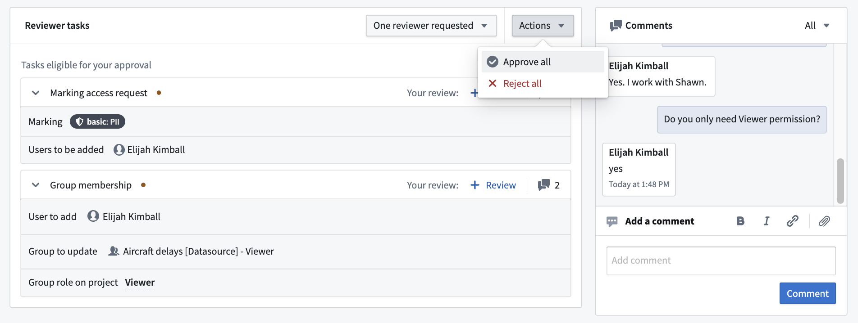Click the comments panel scrollbar
The image size is (858, 323).
tap(840, 181)
